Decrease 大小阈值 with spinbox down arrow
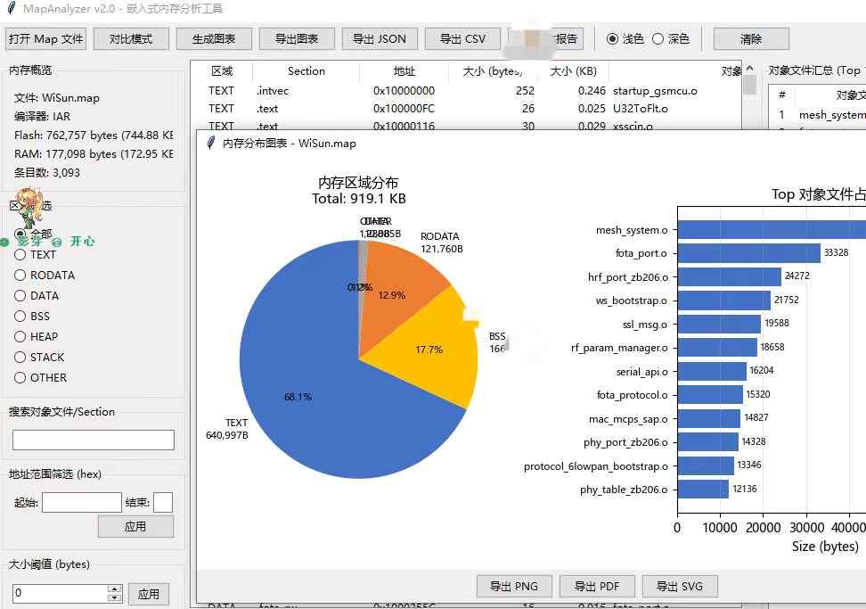The image size is (866, 609). tap(114, 597)
